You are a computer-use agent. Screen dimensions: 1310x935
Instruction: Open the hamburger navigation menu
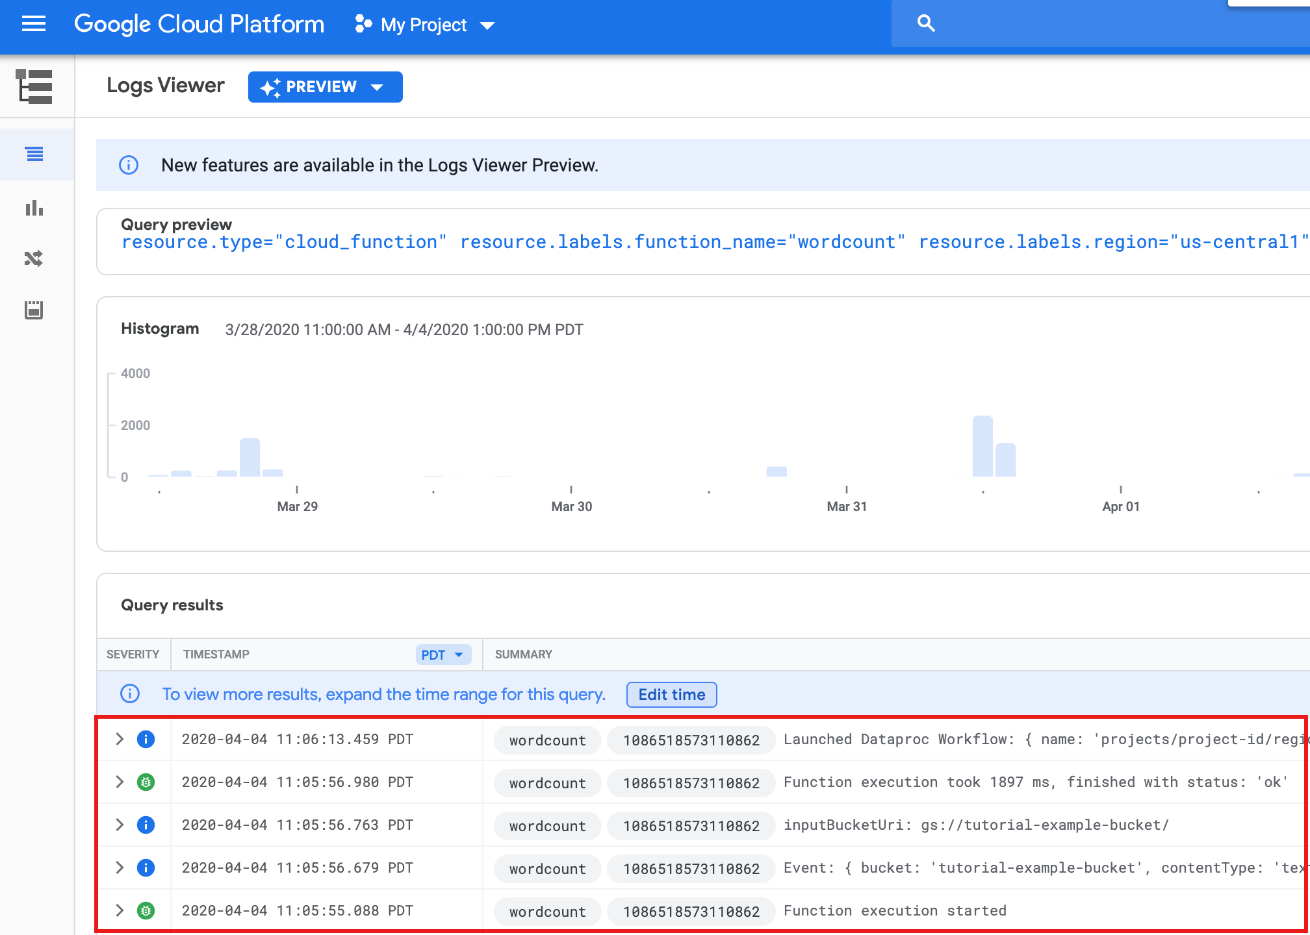[34, 25]
